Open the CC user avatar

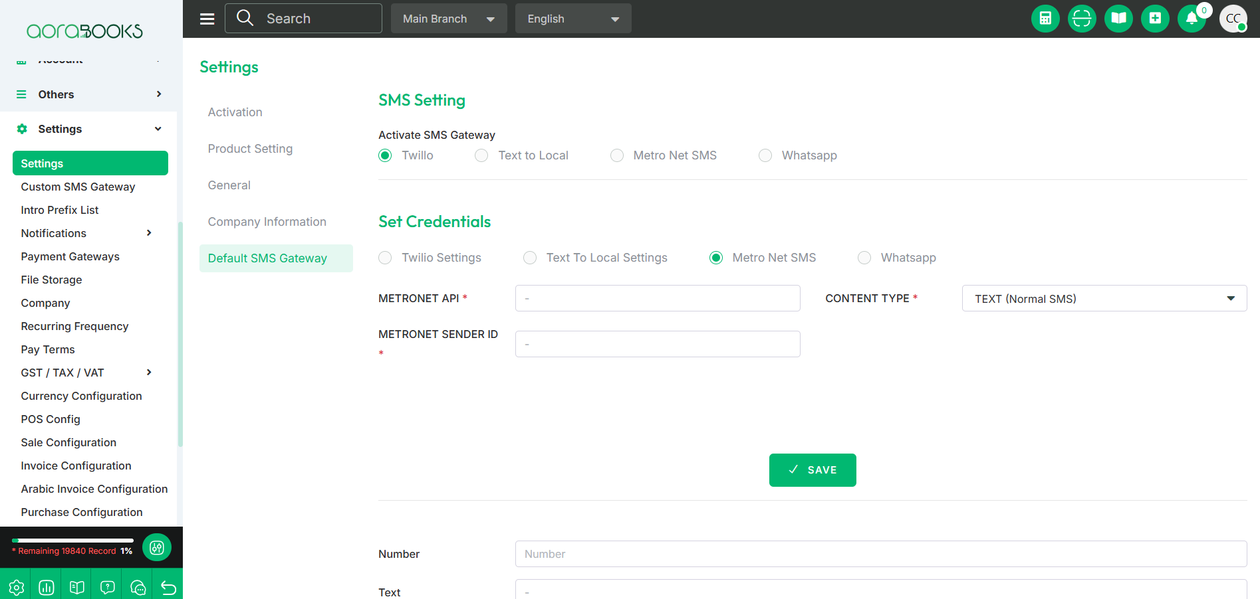click(1233, 19)
